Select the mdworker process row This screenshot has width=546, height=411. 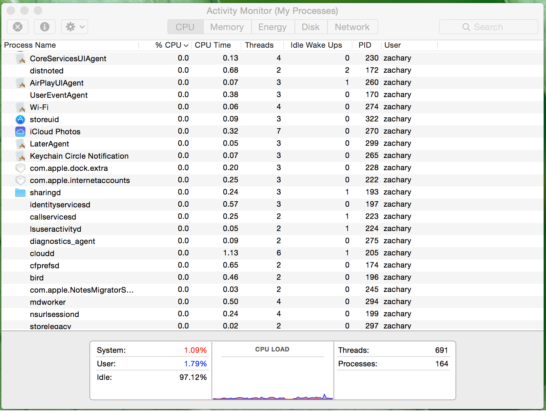click(272, 302)
